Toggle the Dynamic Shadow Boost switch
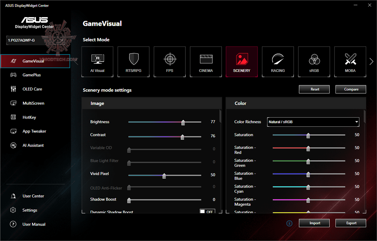Screen dimensions: 377x241 [x=207, y=211]
